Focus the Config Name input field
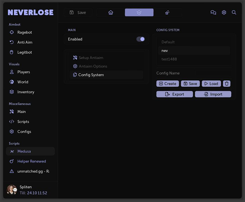Viewport: 245px width, 202px height. 214,73
